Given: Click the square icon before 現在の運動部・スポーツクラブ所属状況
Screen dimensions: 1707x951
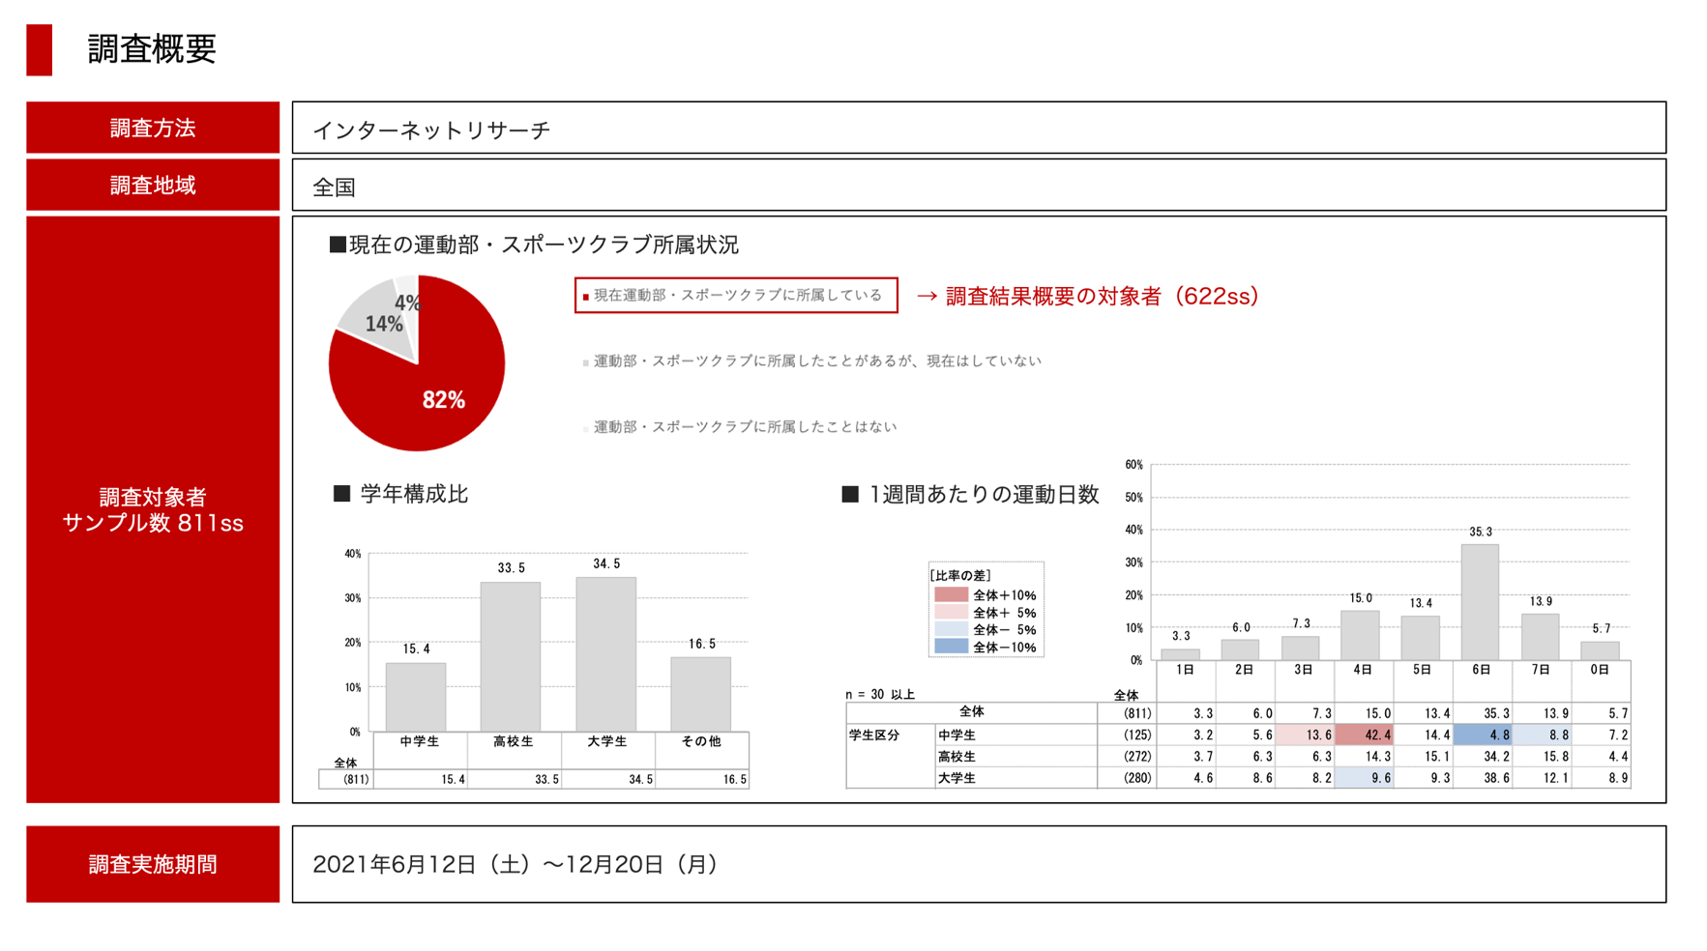Looking at the screenshot, I should 336,245.
